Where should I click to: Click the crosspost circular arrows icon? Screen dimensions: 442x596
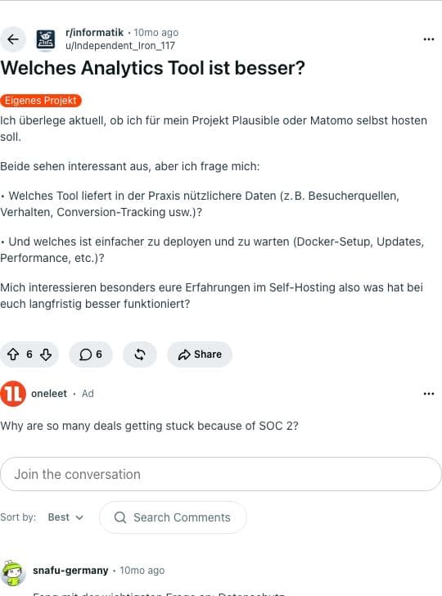140,354
